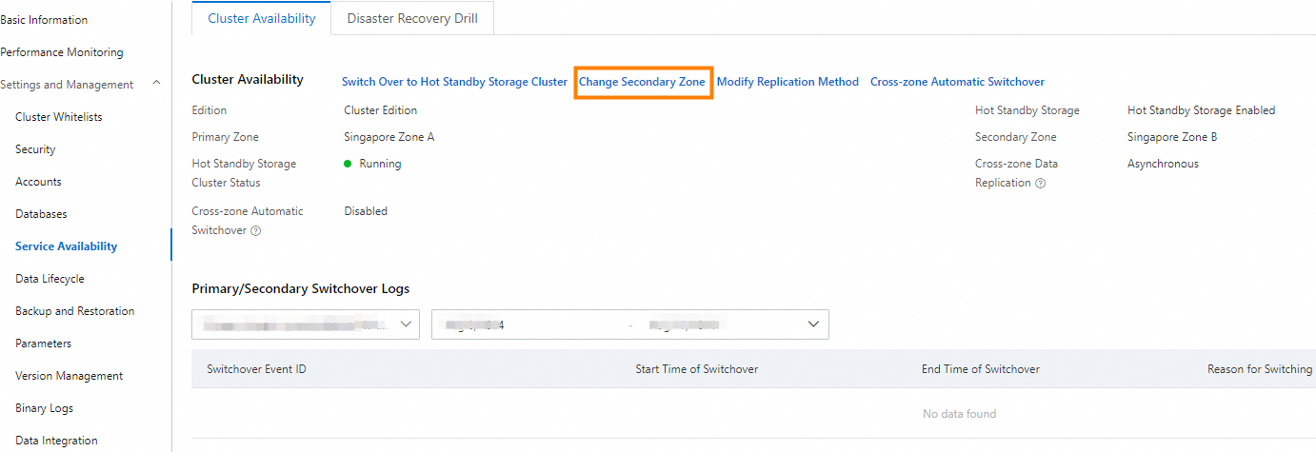Viewport: 1316px width, 452px height.
Task: Select Databases in the sidebar
Action: [x=41, y=214]
